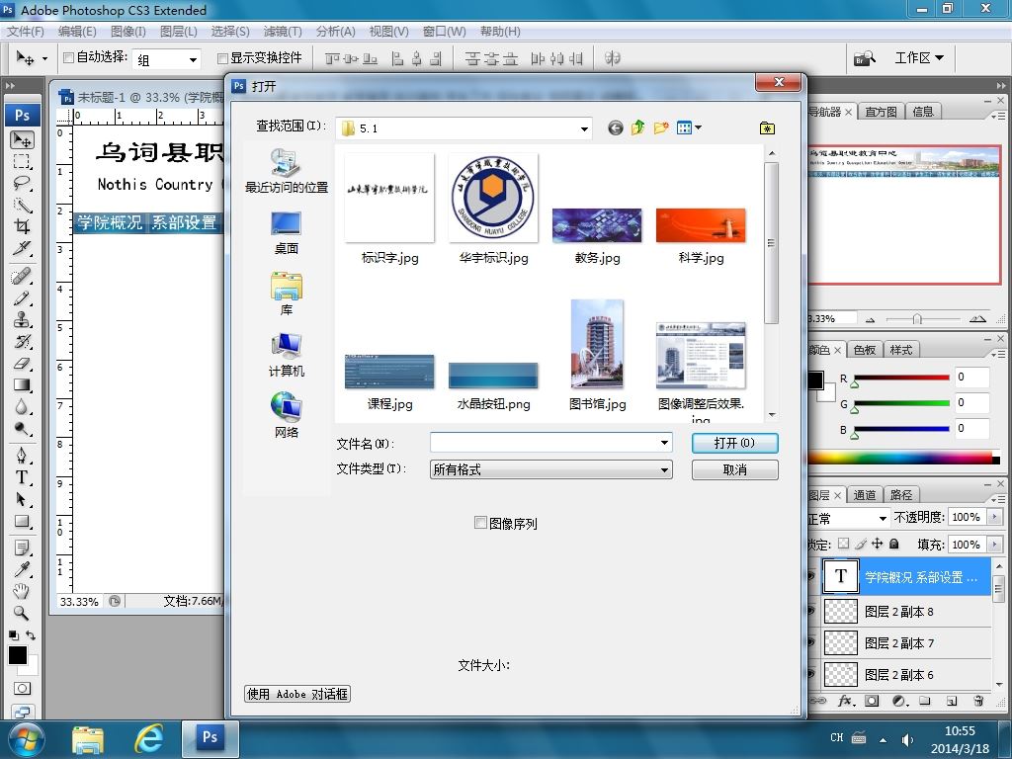Click the Go to Bridge icon
The height and width of the screenshot is (759, 1012).
point(864,58)
